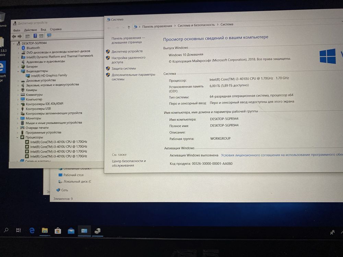Click the show/hide action pane toolbar icon
The width and height of the screenshot is (343, 257).
point(42,36)
